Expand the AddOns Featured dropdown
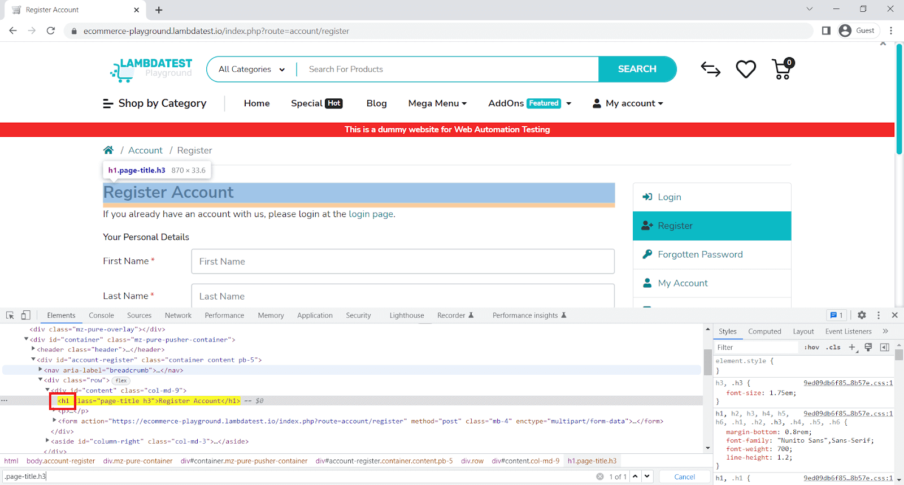Image resolution: width=904 pixels, height=485 pixels. coord(530,103)
